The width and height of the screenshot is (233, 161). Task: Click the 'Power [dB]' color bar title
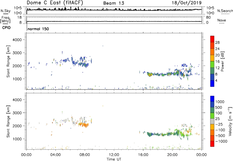pos(222,61)
